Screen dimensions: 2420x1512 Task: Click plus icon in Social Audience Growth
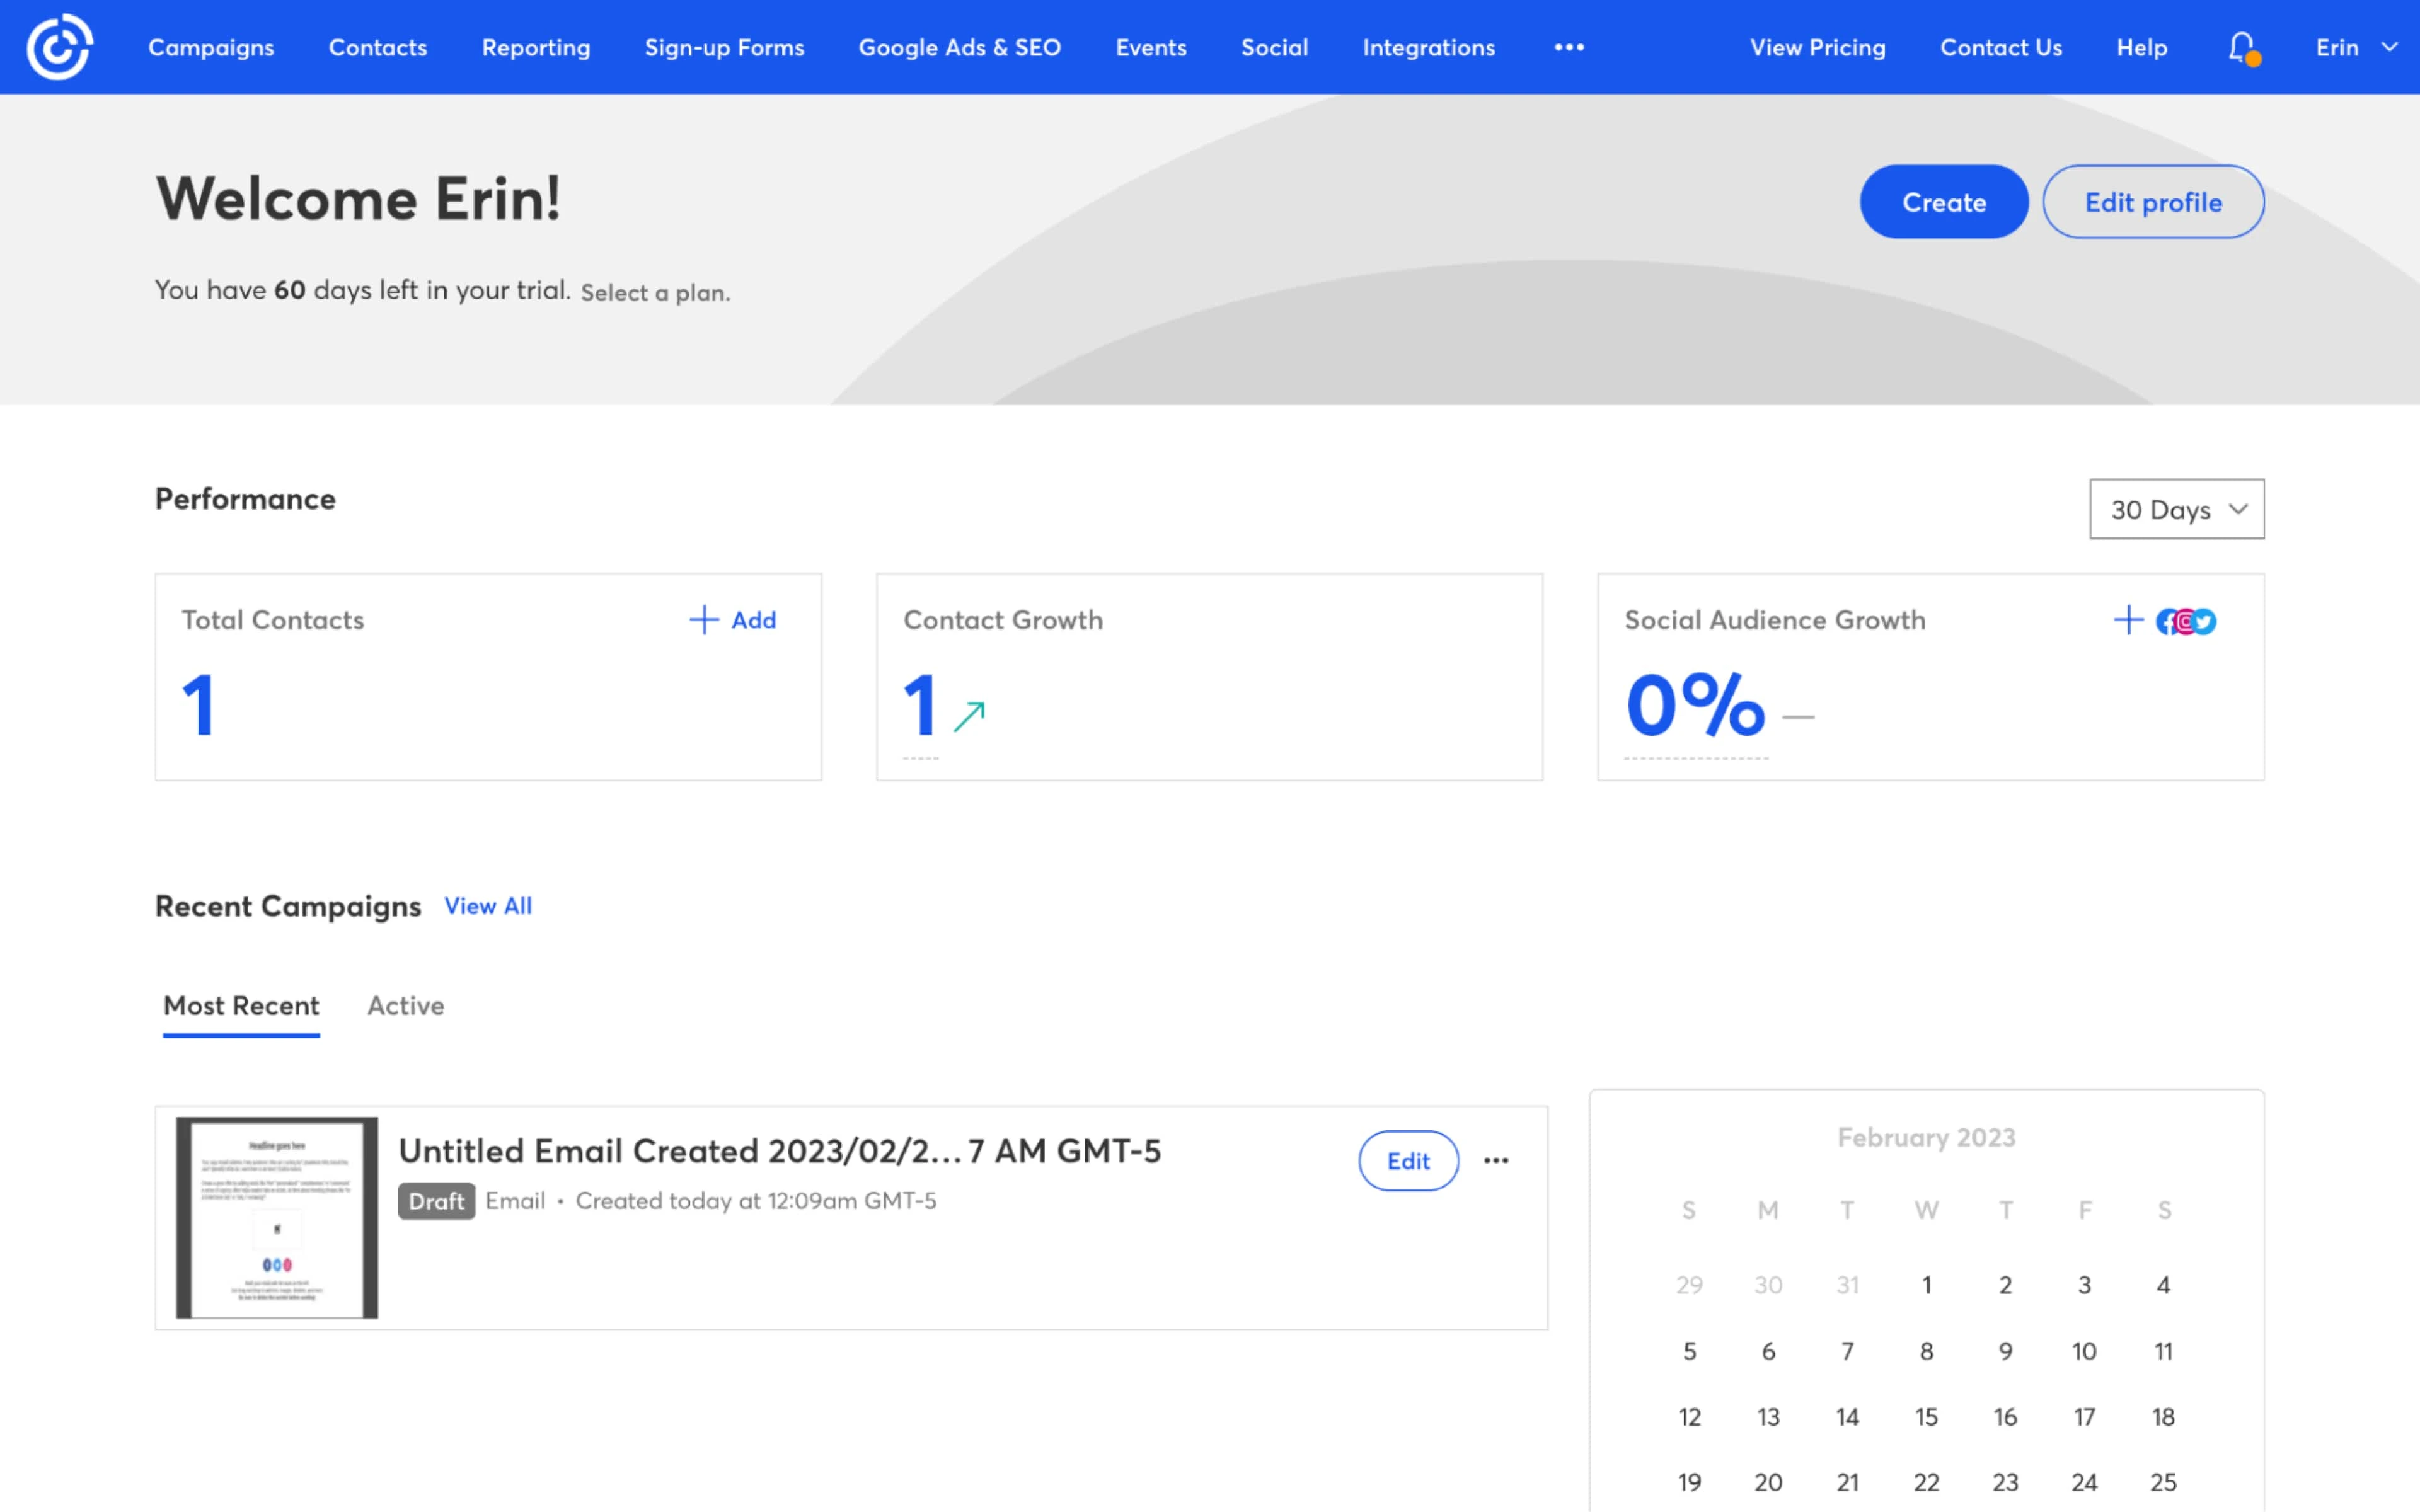(x=2128, y=620)
